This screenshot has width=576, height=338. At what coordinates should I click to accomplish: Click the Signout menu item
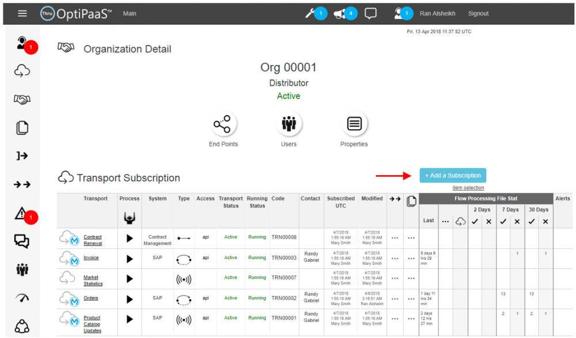(478, 14)
